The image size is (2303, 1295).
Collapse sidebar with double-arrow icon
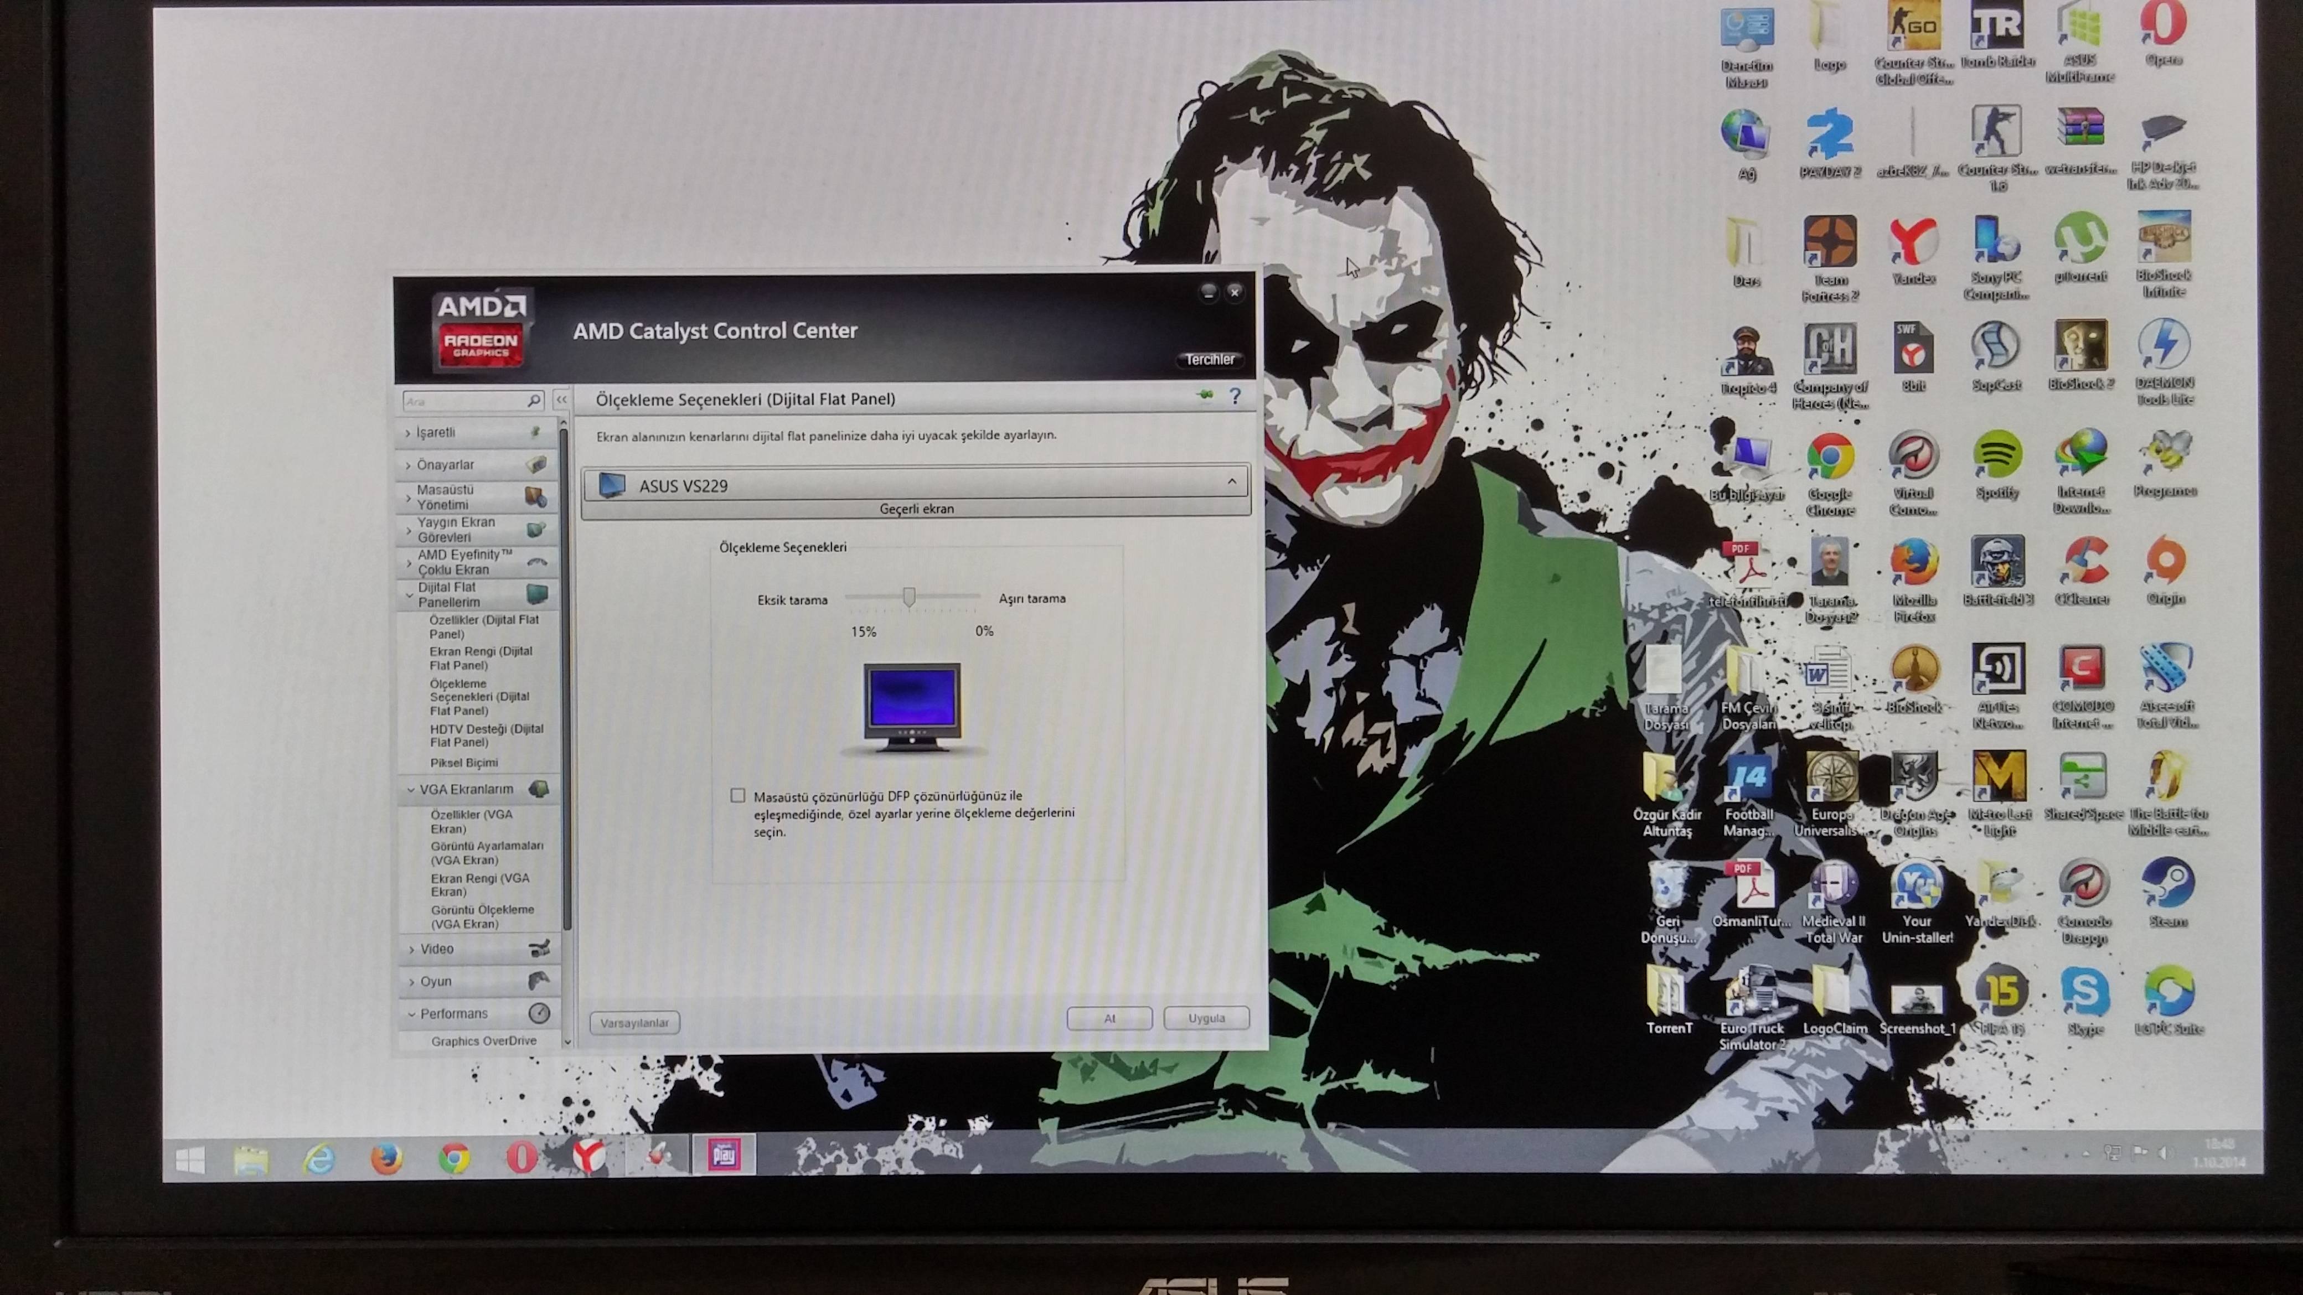click(x=561, y=400)
